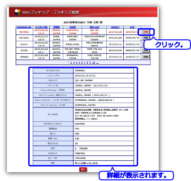The image size is (191, 181).
Task: Open details for the red highlighted booking row
Action: 146,32
